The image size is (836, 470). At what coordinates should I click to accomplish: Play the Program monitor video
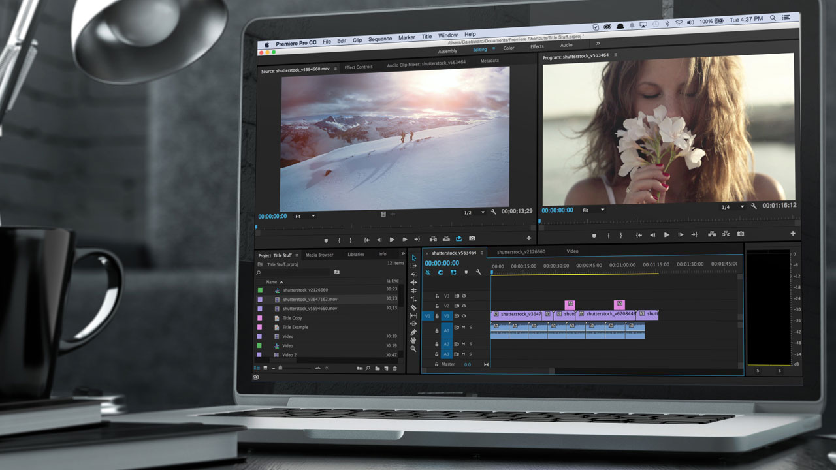click(x=666, y=234)
